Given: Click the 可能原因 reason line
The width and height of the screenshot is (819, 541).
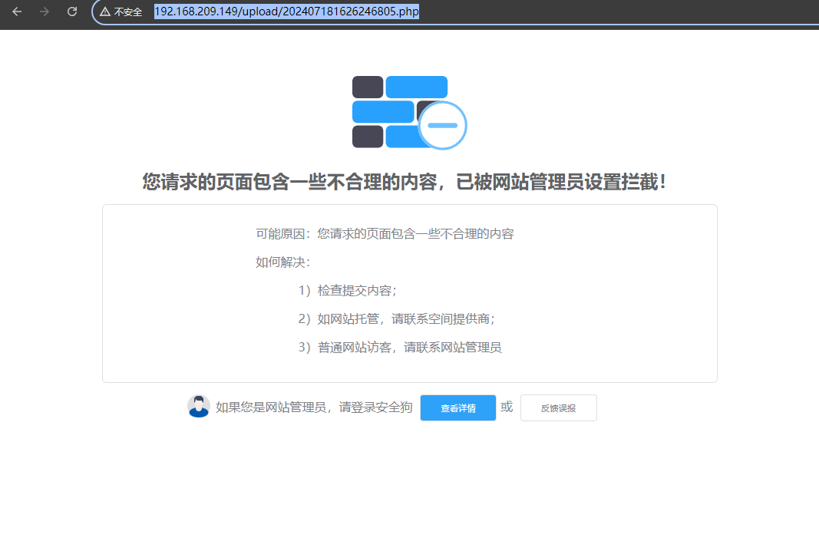Looking at the screenshot, I should point(385,234).
